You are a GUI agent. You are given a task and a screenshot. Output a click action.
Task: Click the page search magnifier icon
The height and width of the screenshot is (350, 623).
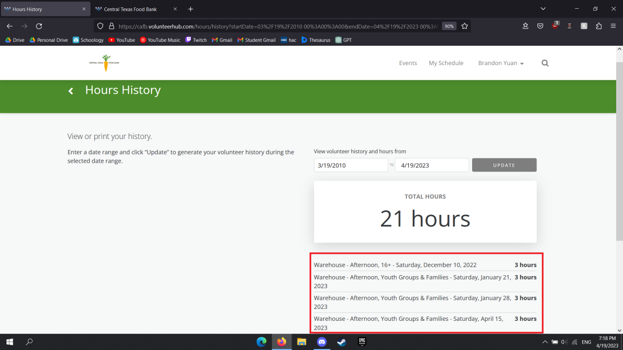545,63
